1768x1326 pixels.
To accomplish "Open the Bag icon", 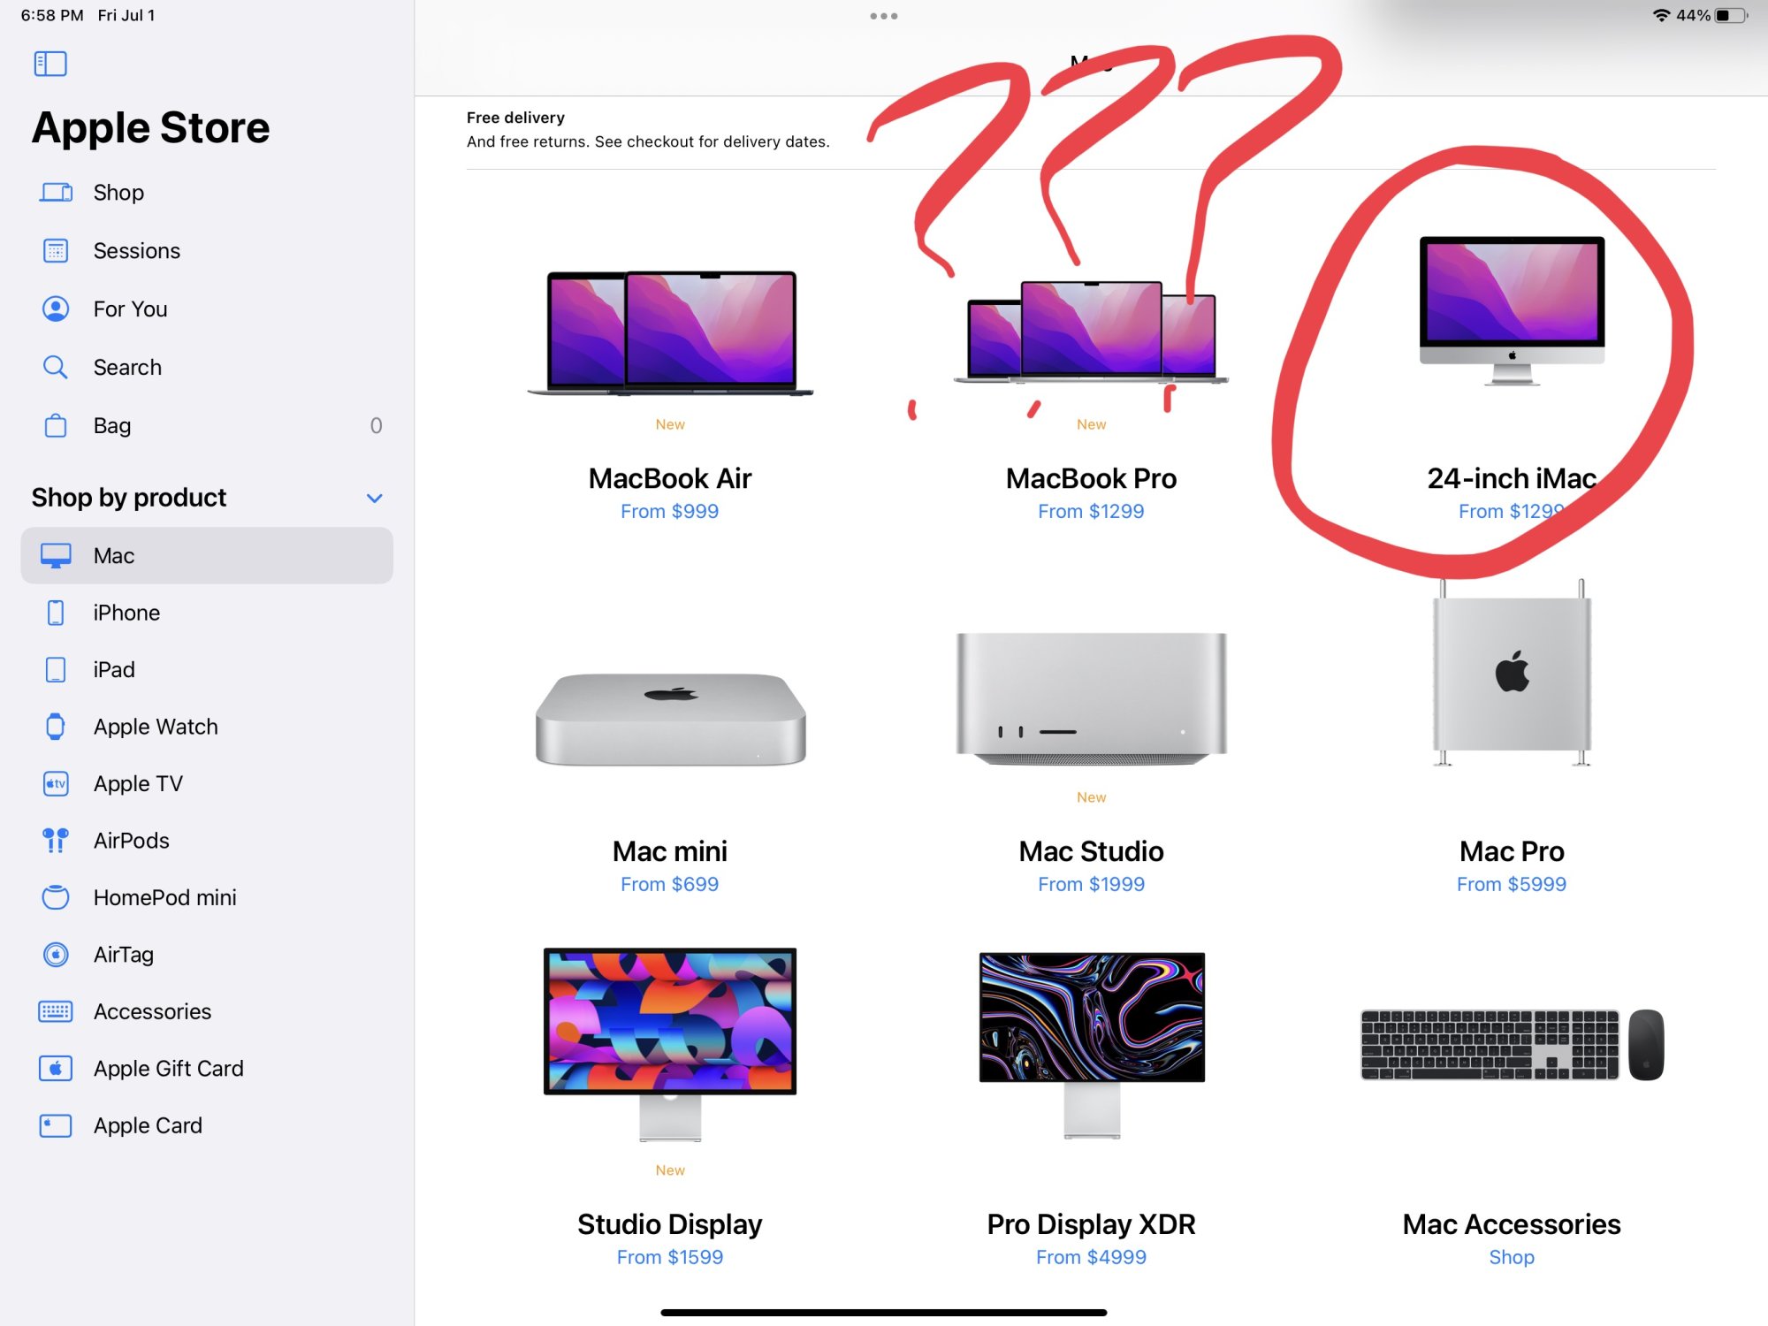I will pyautogui.click(x=56, y=426).
